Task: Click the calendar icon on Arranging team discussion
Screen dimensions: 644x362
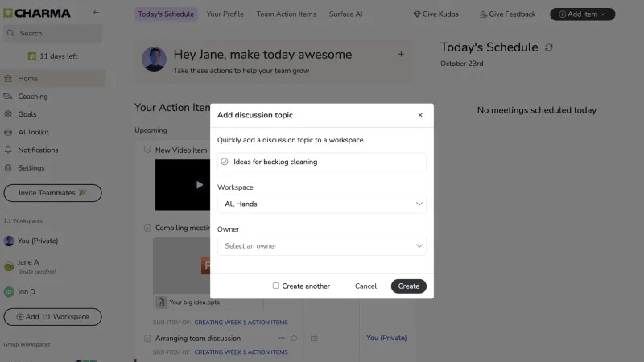Action: [314, 338]
